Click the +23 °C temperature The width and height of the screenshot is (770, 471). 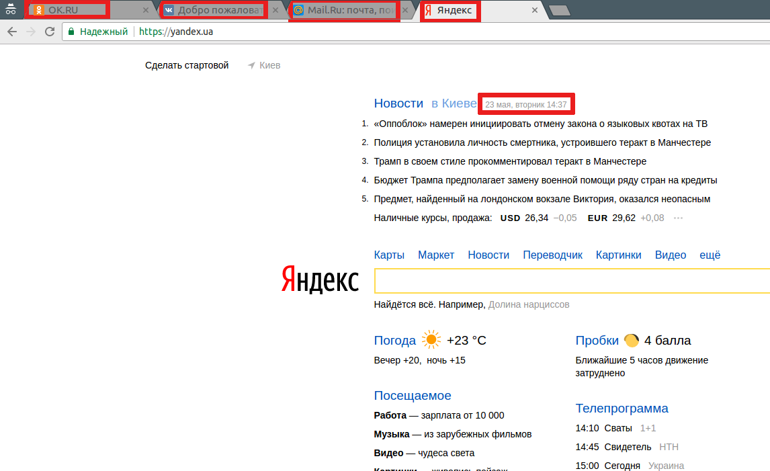click(466, 341)
